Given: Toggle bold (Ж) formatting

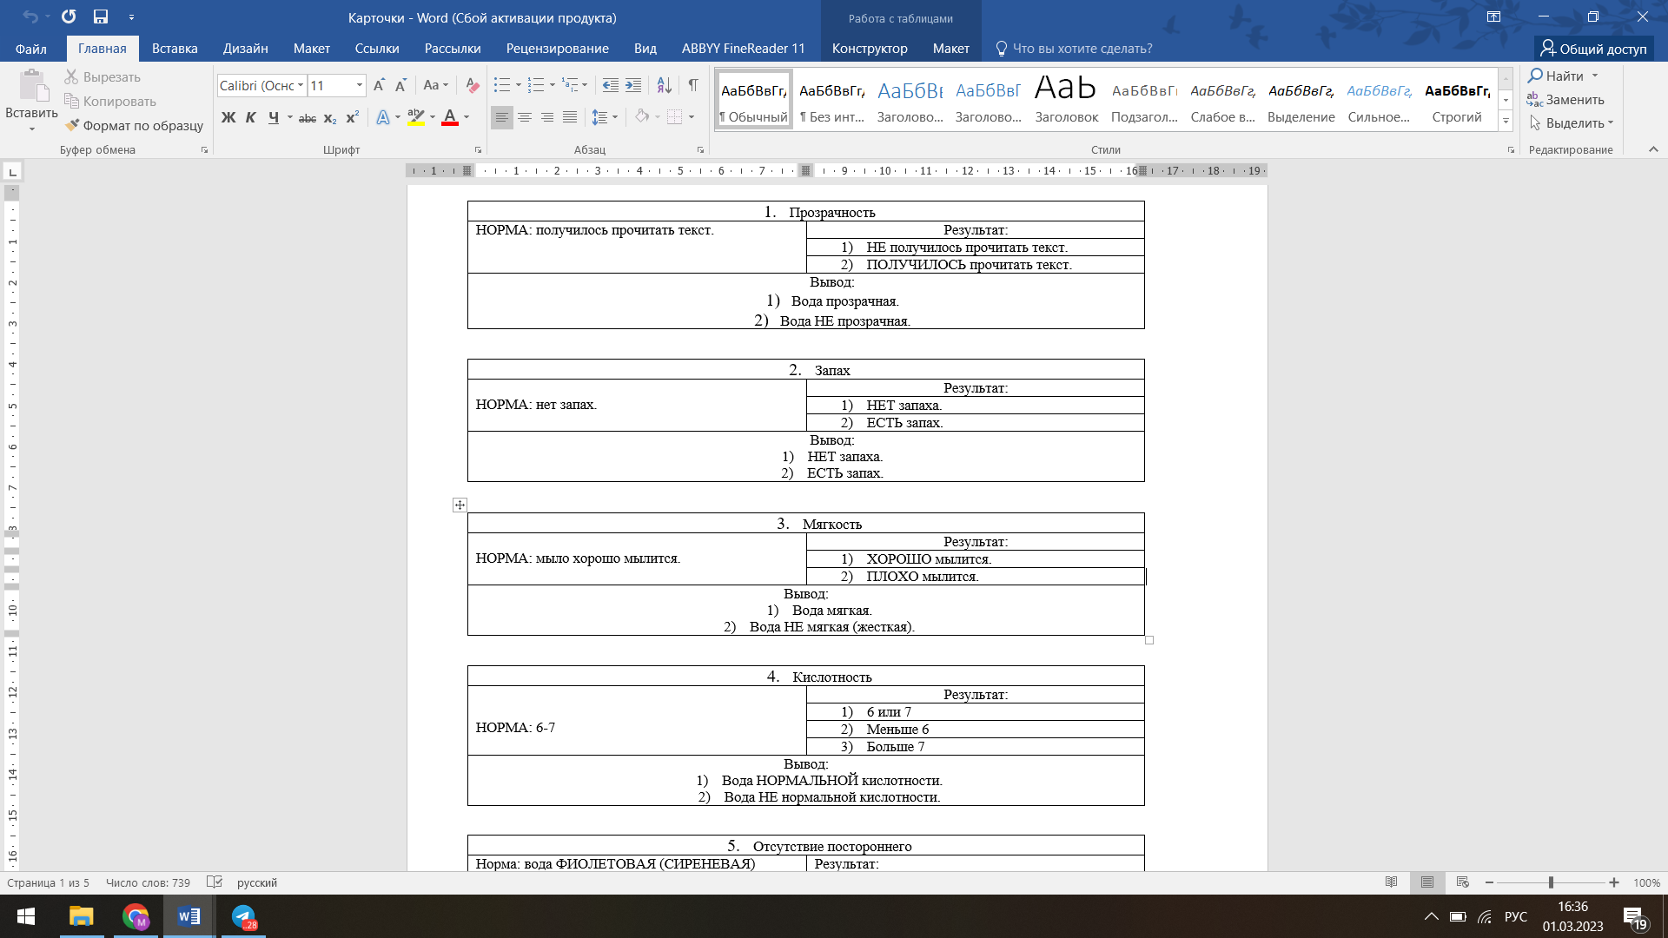Looking at the screenshot, I should coord(228,117).
